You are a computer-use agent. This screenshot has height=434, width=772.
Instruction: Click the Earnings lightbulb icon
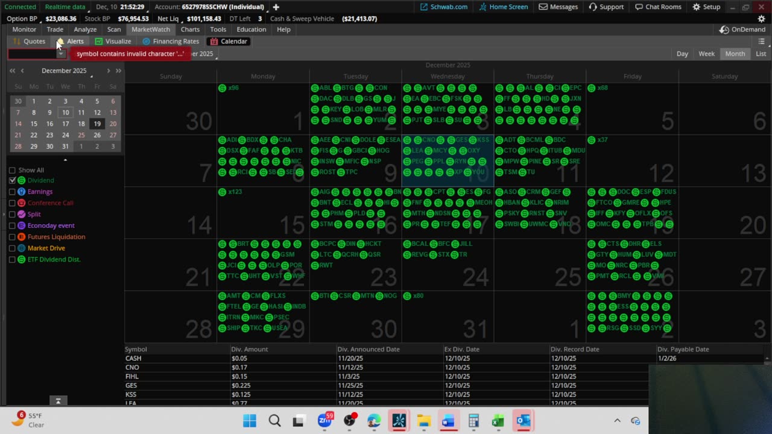[22, 192]
